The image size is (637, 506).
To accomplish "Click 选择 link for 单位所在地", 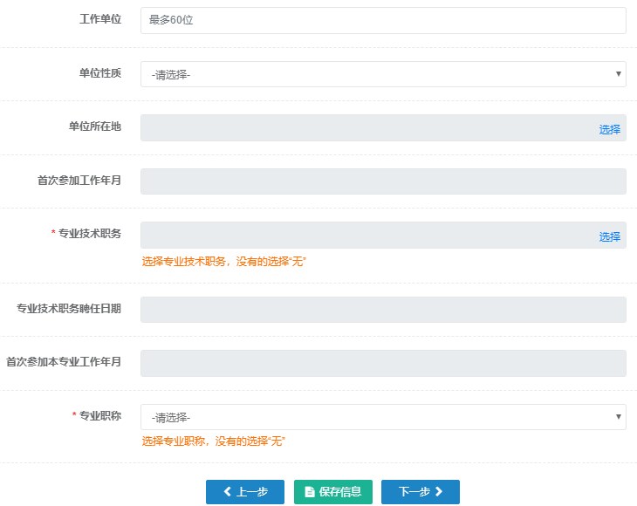I will pos(609,129).
